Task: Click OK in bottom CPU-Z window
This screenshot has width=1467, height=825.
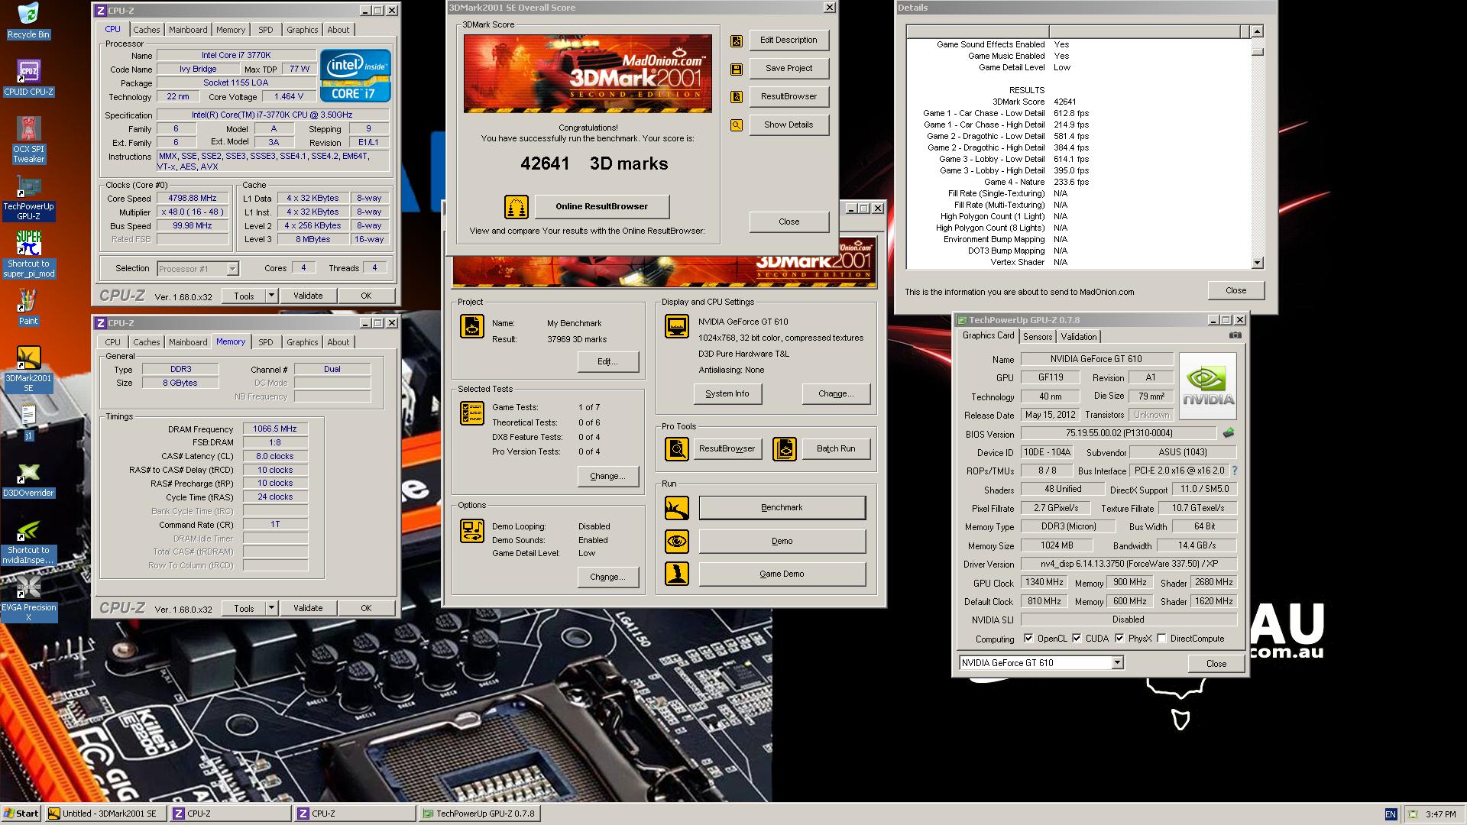Action: click(366, 609)
